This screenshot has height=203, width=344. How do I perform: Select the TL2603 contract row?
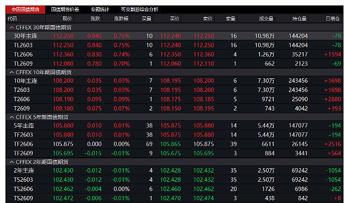(174, 45)
